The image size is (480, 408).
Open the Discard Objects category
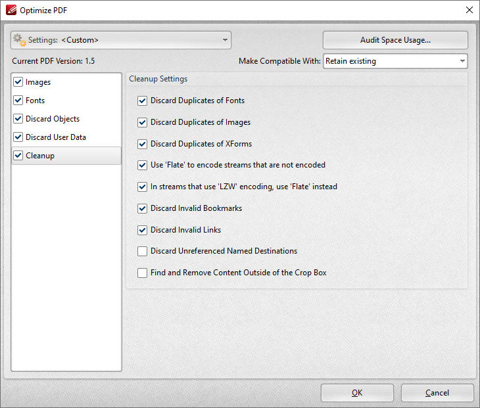(x=53, y=119)
